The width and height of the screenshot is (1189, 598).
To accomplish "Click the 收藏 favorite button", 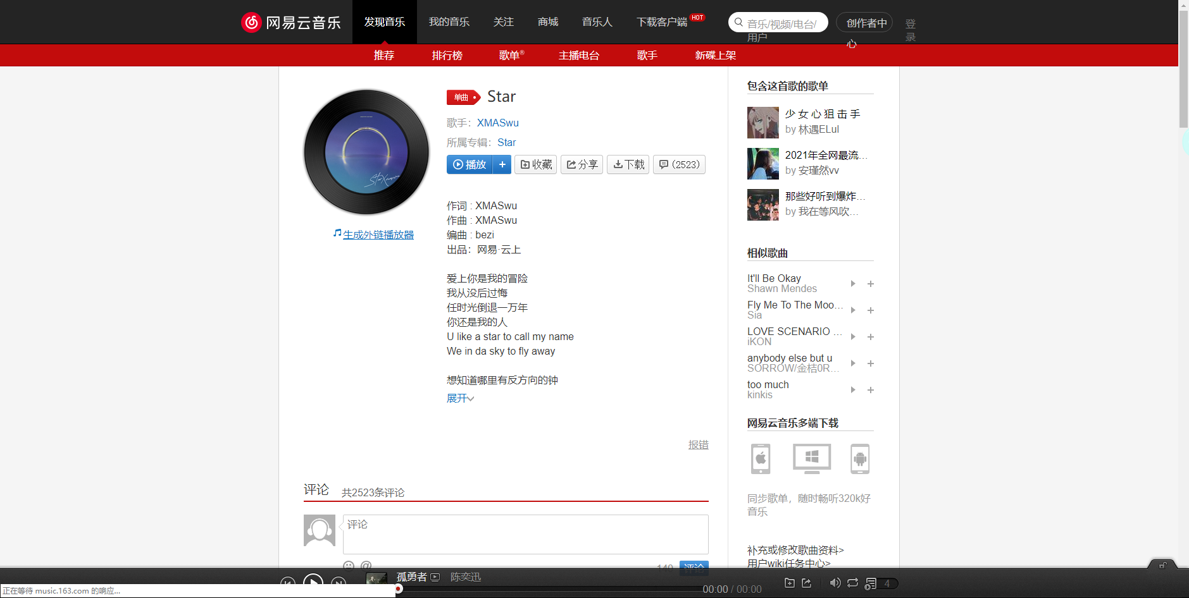I will point(535,164).
